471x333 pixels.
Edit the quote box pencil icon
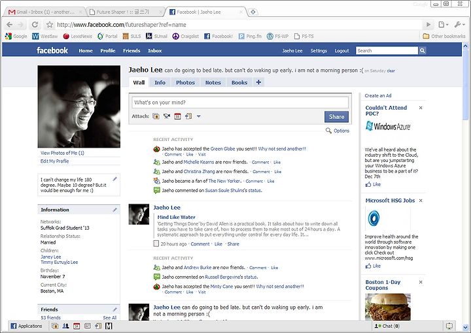[114, 179]
